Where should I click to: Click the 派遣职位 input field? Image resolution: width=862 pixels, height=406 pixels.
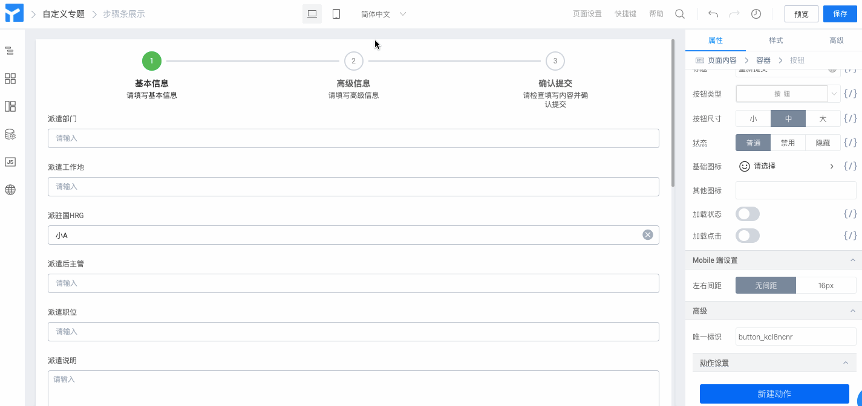(353, 332)
